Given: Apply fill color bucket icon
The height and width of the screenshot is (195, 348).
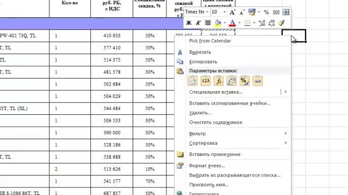Looking at the screenshot, I should pyautogui.click(x=217, y=23).
